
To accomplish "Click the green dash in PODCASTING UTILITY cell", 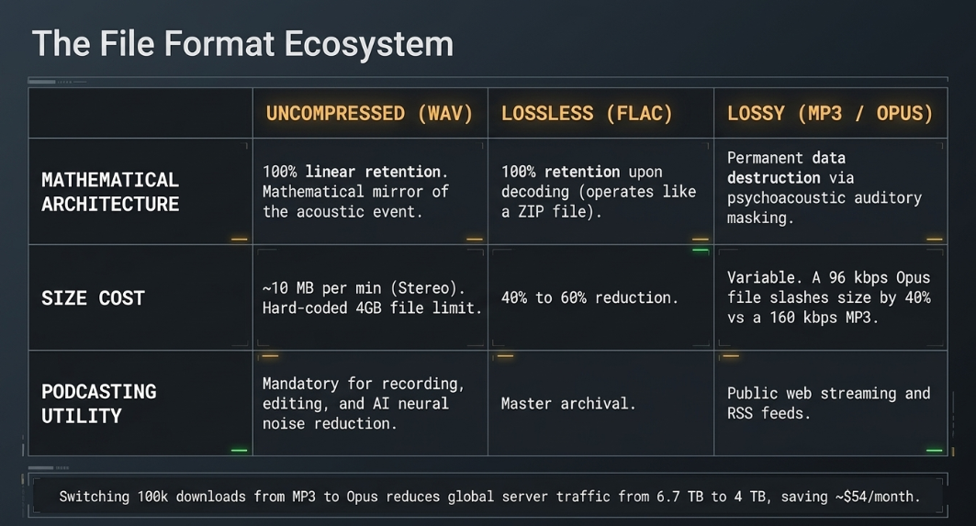I will coord(239,450).
